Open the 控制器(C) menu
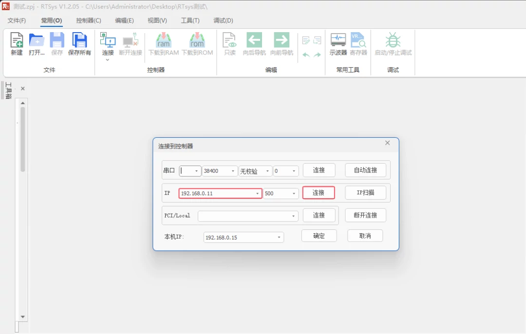This screenshot has height=334, width=526. [89, 20]
